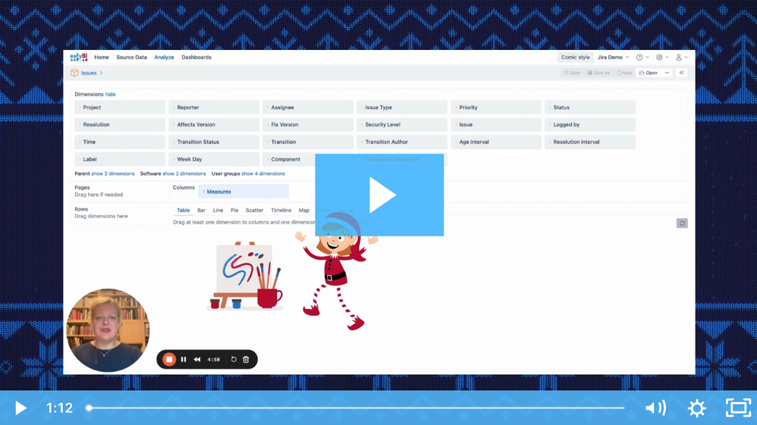Click Save as button

[598, 73]
